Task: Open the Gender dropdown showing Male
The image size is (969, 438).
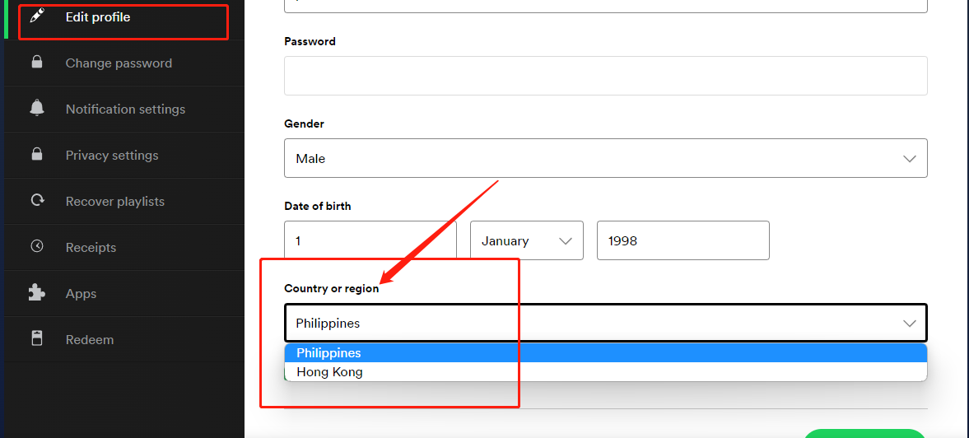Action: [605, 158]
